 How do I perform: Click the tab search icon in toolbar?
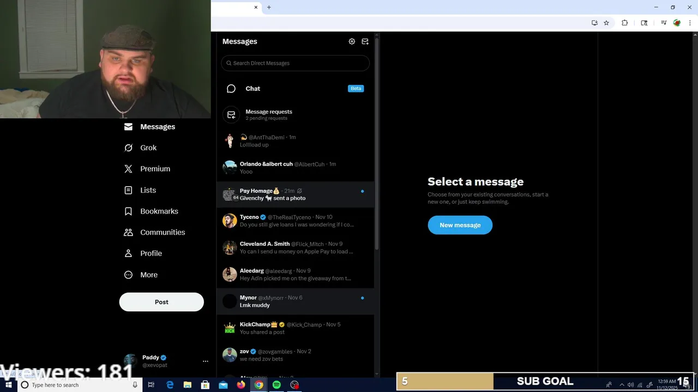tap(644, 23)
